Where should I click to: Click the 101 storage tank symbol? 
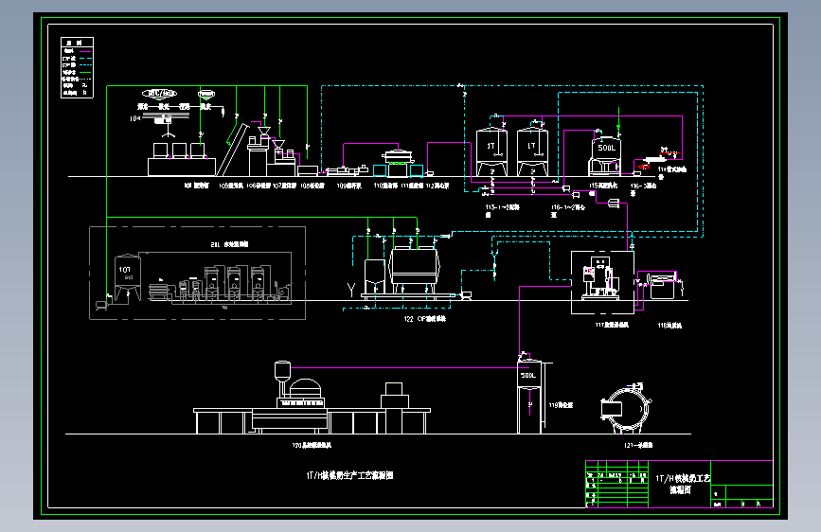(127, 277)
